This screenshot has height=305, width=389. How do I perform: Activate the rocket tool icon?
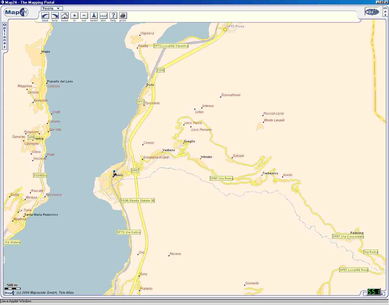[94, 16]
